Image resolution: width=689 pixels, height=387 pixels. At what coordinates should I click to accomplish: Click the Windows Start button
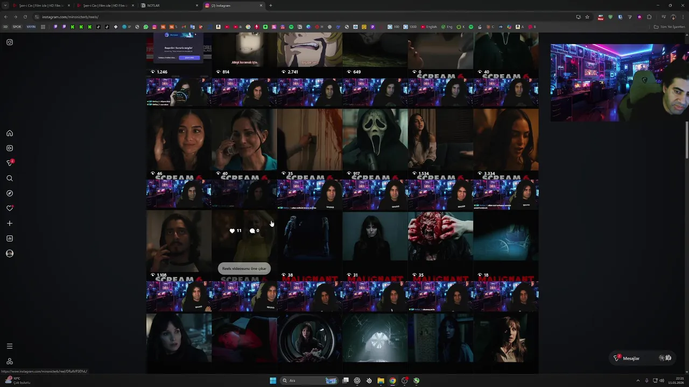273,381
